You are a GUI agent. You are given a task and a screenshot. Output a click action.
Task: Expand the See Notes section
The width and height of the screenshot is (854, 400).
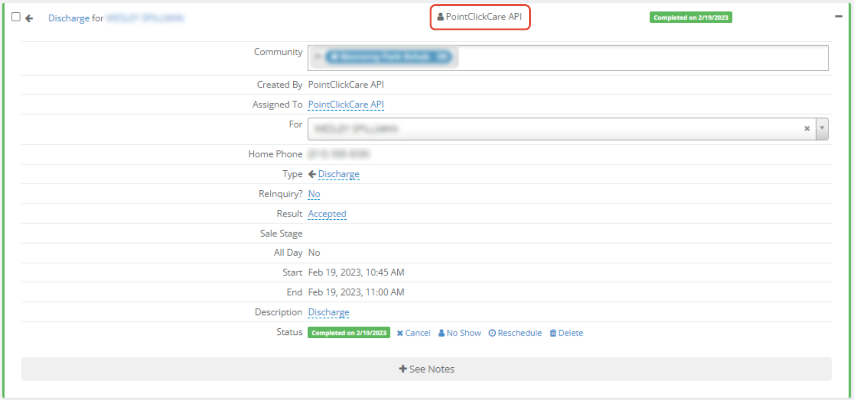[x=427, y=369]
